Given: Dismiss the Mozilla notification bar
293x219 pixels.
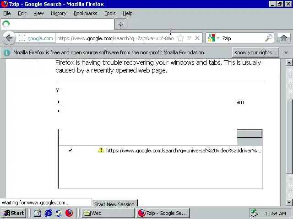Looking at the screenshot, I should 286,53.
